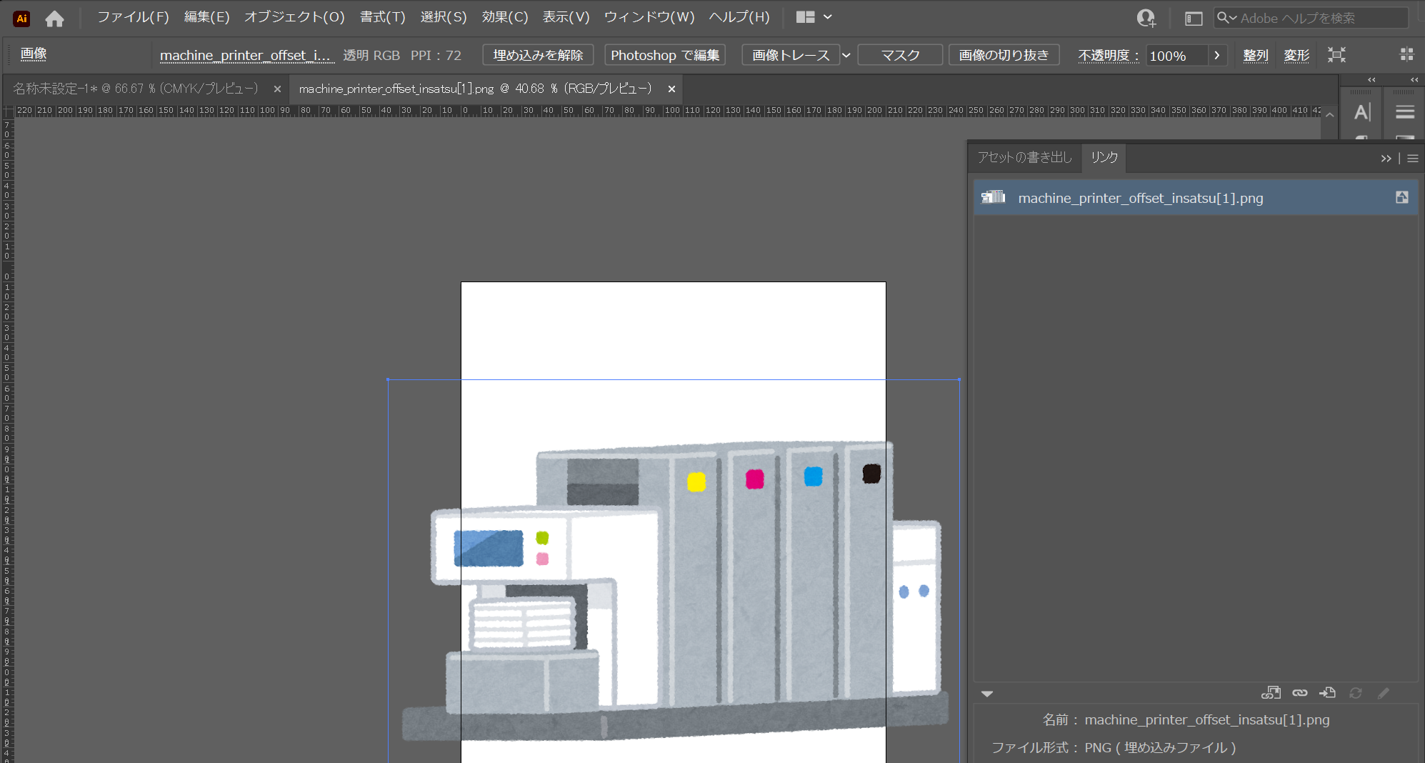Open the Illustrator Ai logo

(x=21, y=19)
